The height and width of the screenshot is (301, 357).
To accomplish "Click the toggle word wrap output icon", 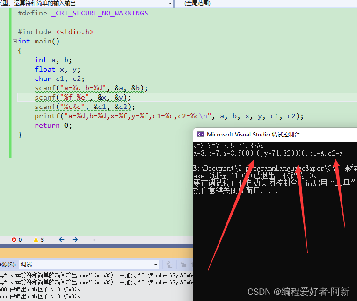I will (183, 265).
